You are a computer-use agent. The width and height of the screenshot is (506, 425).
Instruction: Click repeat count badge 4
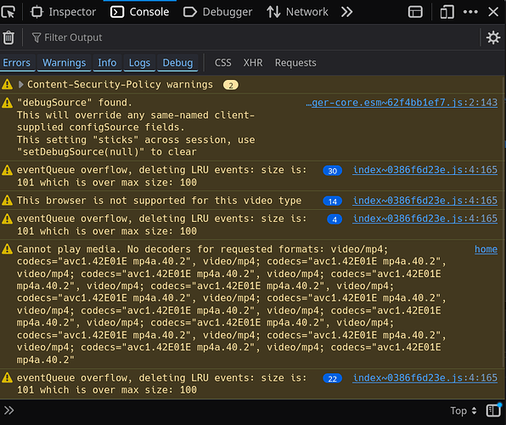point(335,219)
